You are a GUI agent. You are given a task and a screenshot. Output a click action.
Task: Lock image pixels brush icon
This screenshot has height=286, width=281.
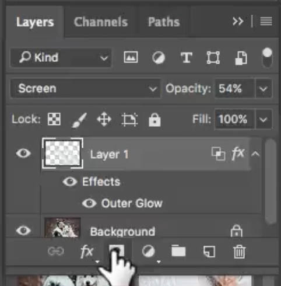click(x=79, y=120)
